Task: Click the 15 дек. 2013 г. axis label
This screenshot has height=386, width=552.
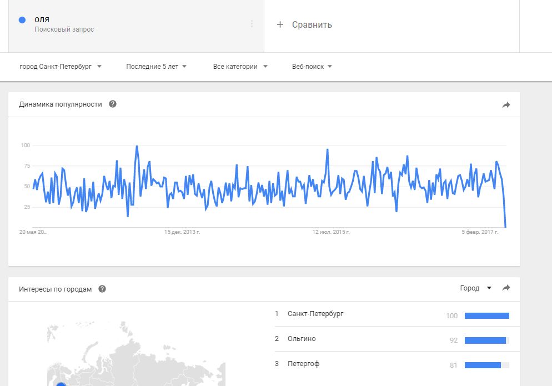Action: tap(182, 232)
